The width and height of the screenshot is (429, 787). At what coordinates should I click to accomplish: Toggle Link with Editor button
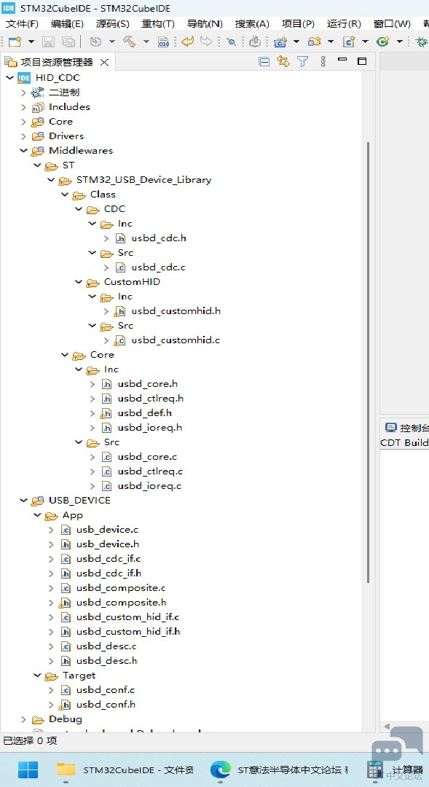coord(283,62)
